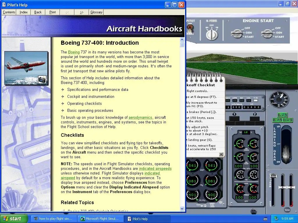This screenshot has width=298, height=223.
Task: Open the Glossary in Pilot's Help
Action: pyautogui.click(x=96, y=12)
